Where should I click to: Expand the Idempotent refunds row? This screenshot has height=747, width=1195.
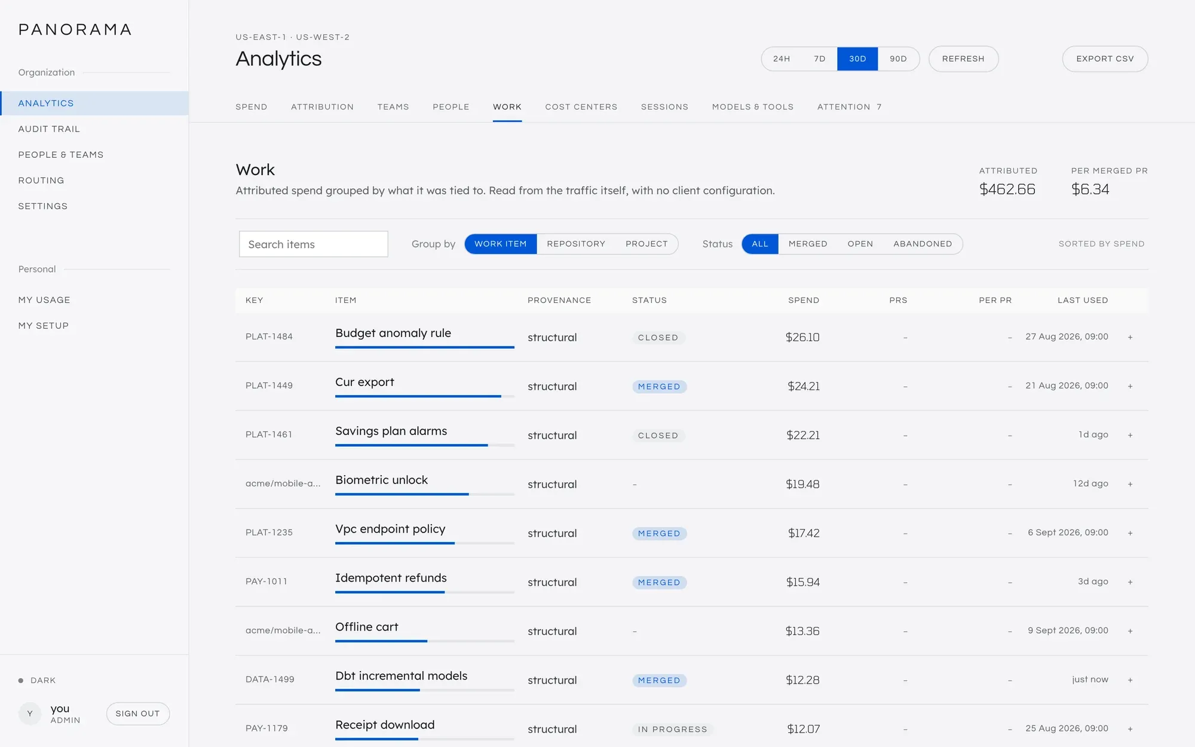(1130, 582)
